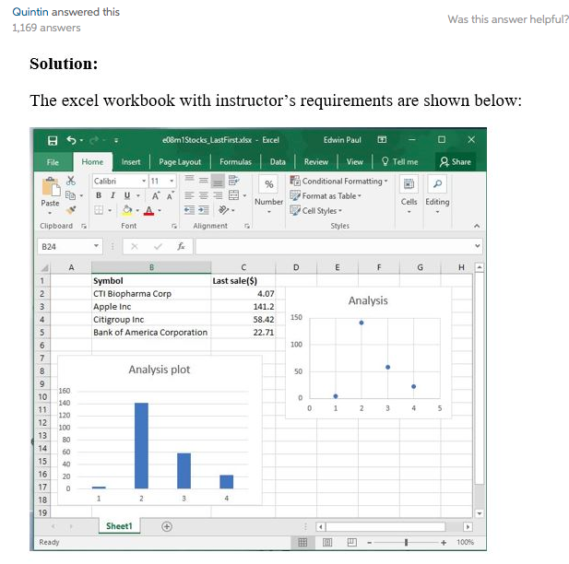569x564 pixels.
Task: Click the Bottom Align icon
Action: [x=218, y=181]
